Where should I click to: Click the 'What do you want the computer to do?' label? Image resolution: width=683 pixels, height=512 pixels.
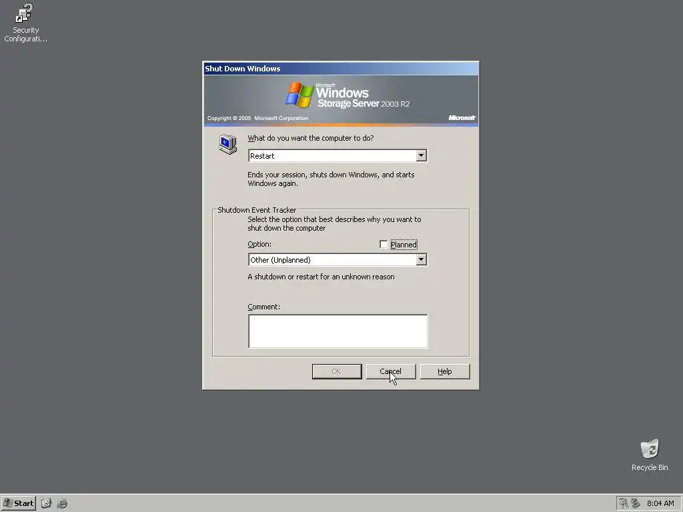(x=311, y=138)
